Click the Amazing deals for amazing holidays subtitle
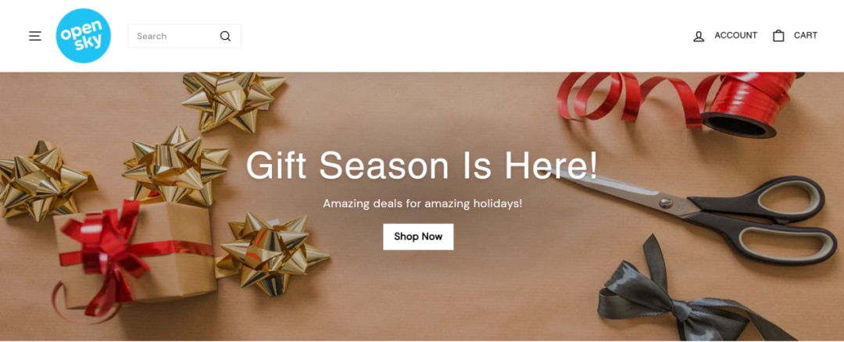Screen dimensions: 844x342 pos(422,204)
